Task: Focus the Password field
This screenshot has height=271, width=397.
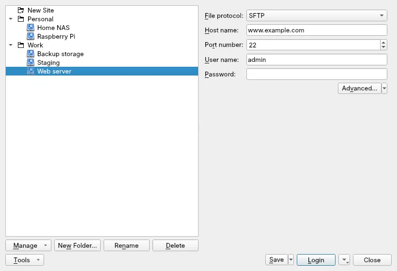Action: pyautogui.click(x=317, y=74)
